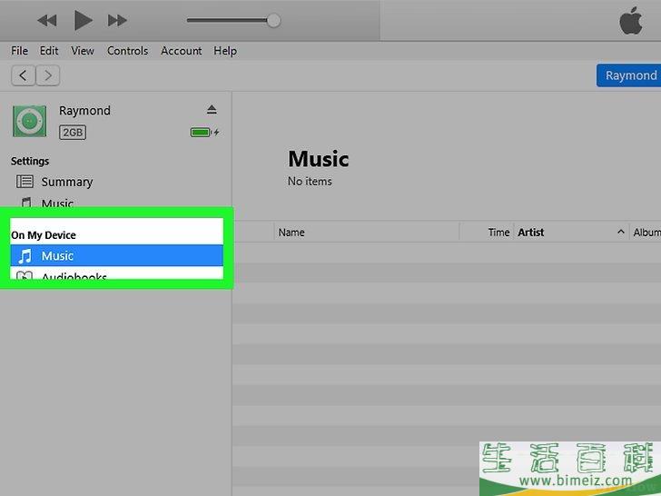Image resolution: width=661 pixels, height=496 pixels.
Task: Click the green battery charging indicator
Action: pyautogui.click(x=204, y=133)
